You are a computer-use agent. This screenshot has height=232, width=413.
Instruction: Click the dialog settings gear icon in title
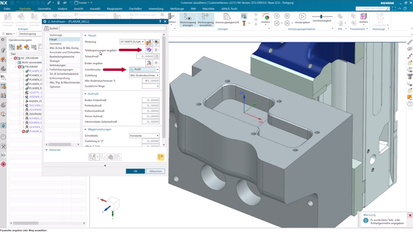(45, 22)
